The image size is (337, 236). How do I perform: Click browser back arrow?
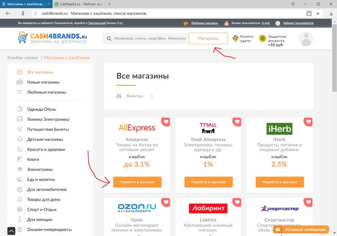coord(8,13)
